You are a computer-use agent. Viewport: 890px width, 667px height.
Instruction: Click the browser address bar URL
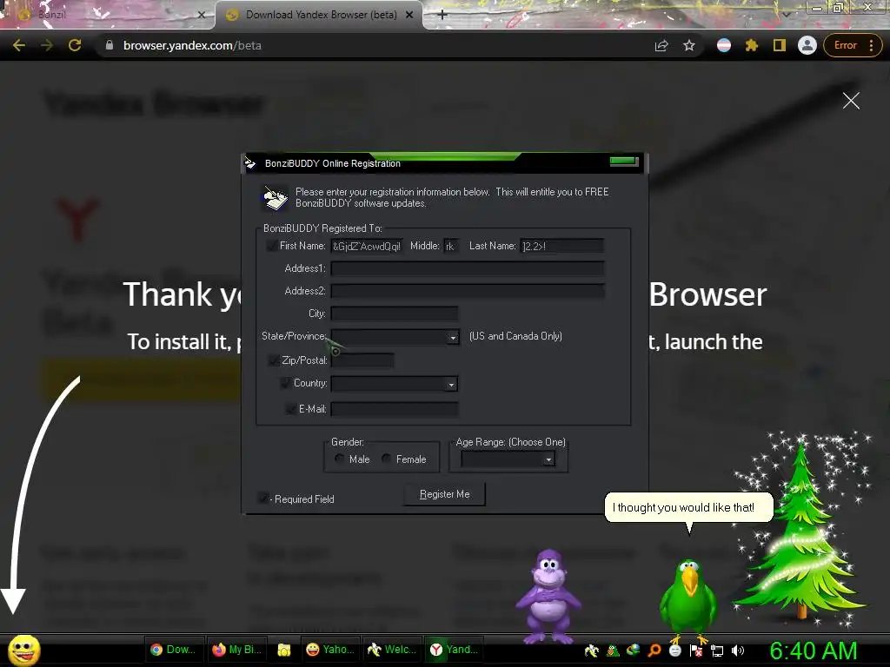click(x=192, y=45)
